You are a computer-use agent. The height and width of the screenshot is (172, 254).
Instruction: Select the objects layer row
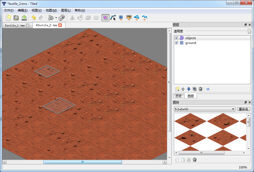coord(212,38)
